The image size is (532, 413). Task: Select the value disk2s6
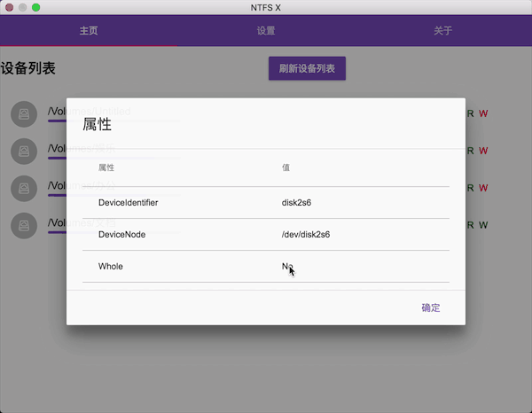(x=296, y=203)
